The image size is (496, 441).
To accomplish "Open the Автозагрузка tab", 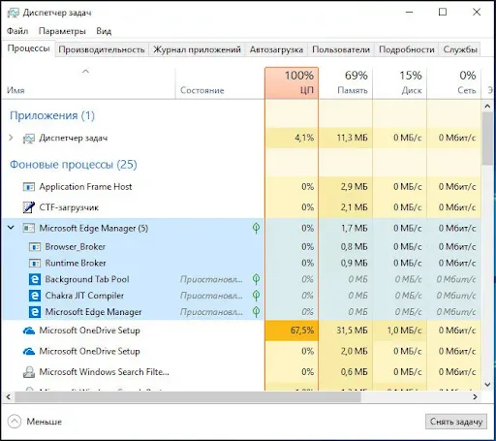I will click(x=276, y=49).
